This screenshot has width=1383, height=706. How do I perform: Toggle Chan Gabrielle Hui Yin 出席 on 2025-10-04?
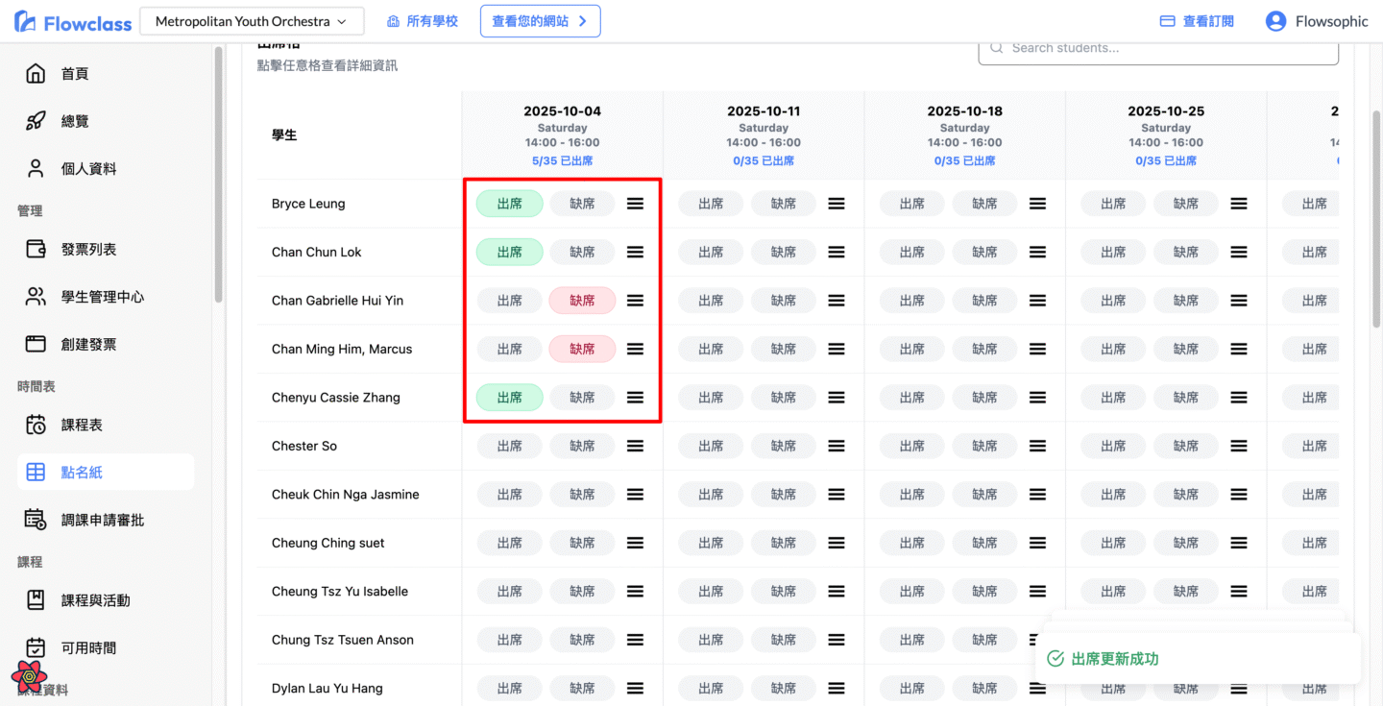click(x=509, y=301)
